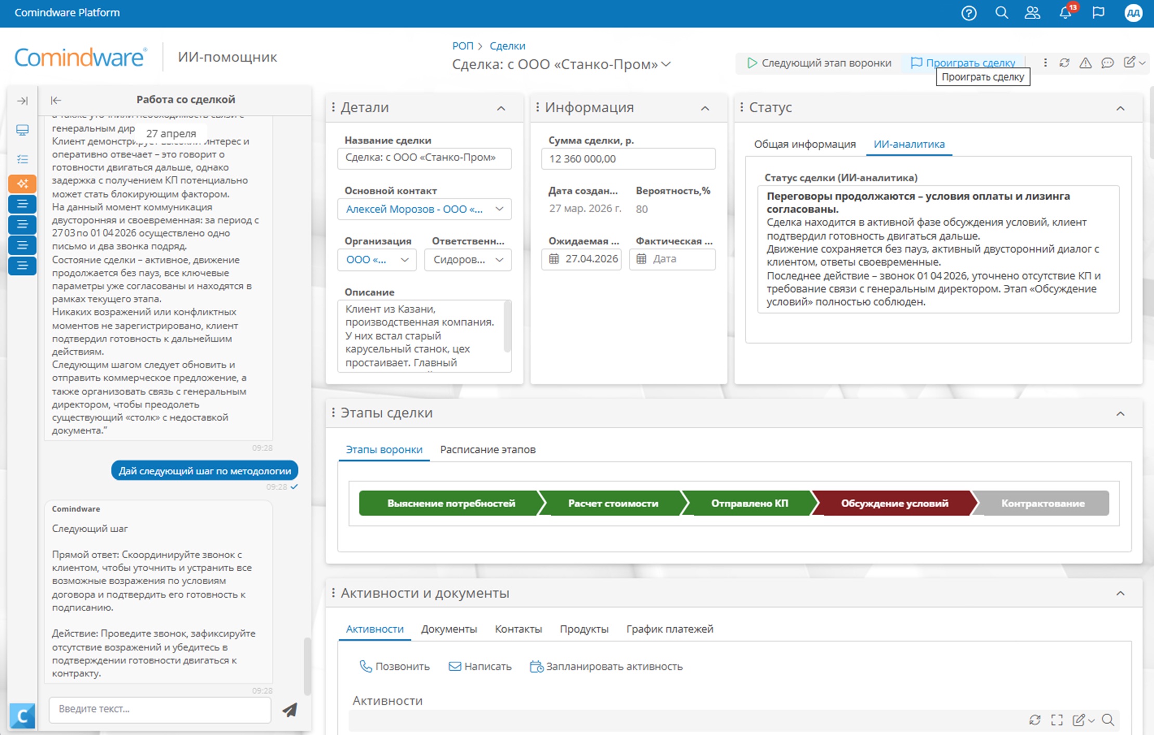Click the Сумма сделки input field
Screen dimensions: 1154x735
tap(628, 159)
